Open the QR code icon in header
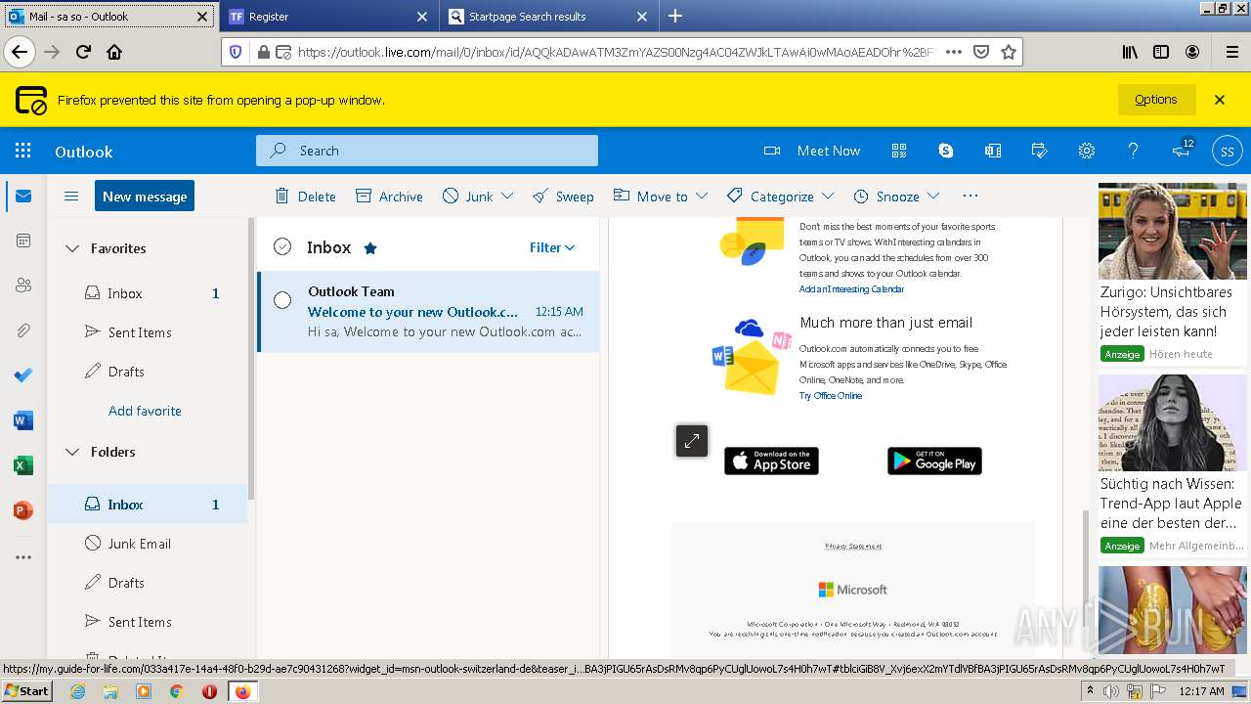Screen dimensions: 1251x704 [x=899, y=151]
